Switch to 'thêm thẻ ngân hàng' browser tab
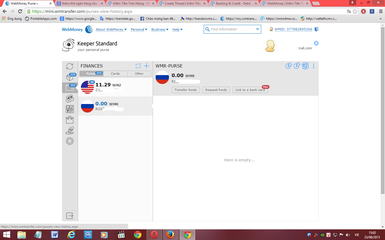The height and width of the screenshot is (240, 385). pyautogui.click(x=79, y=3)
